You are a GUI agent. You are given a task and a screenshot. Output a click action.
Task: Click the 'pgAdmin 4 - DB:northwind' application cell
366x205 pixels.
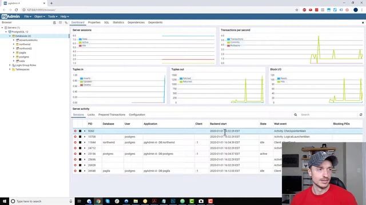pos(159,142)
